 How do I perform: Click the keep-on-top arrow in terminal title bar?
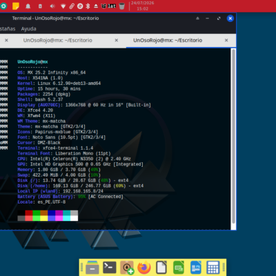(197, 18)
